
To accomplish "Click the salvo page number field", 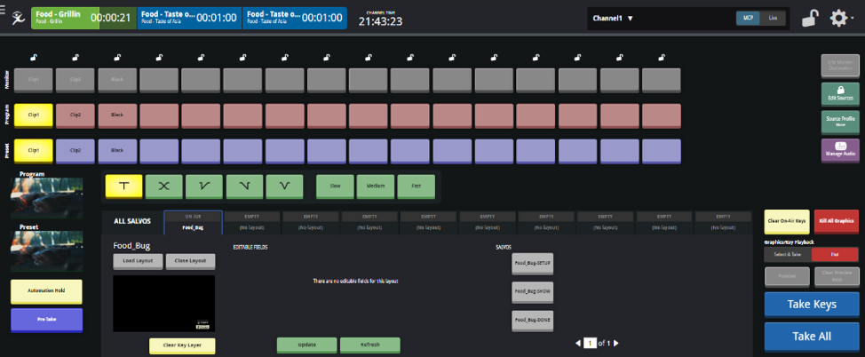I will [x=590, y=343].
